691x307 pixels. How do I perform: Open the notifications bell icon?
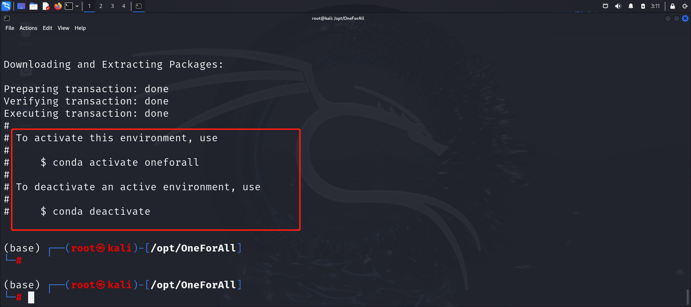(630, 6)
